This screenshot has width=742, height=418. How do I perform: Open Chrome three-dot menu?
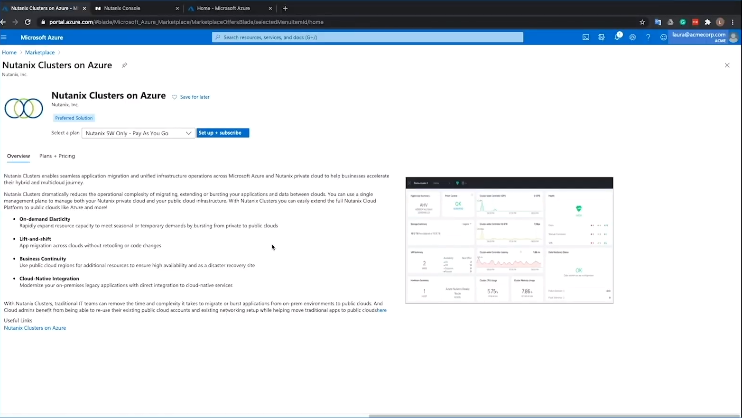pyautogui.click(x=733, y=22)
